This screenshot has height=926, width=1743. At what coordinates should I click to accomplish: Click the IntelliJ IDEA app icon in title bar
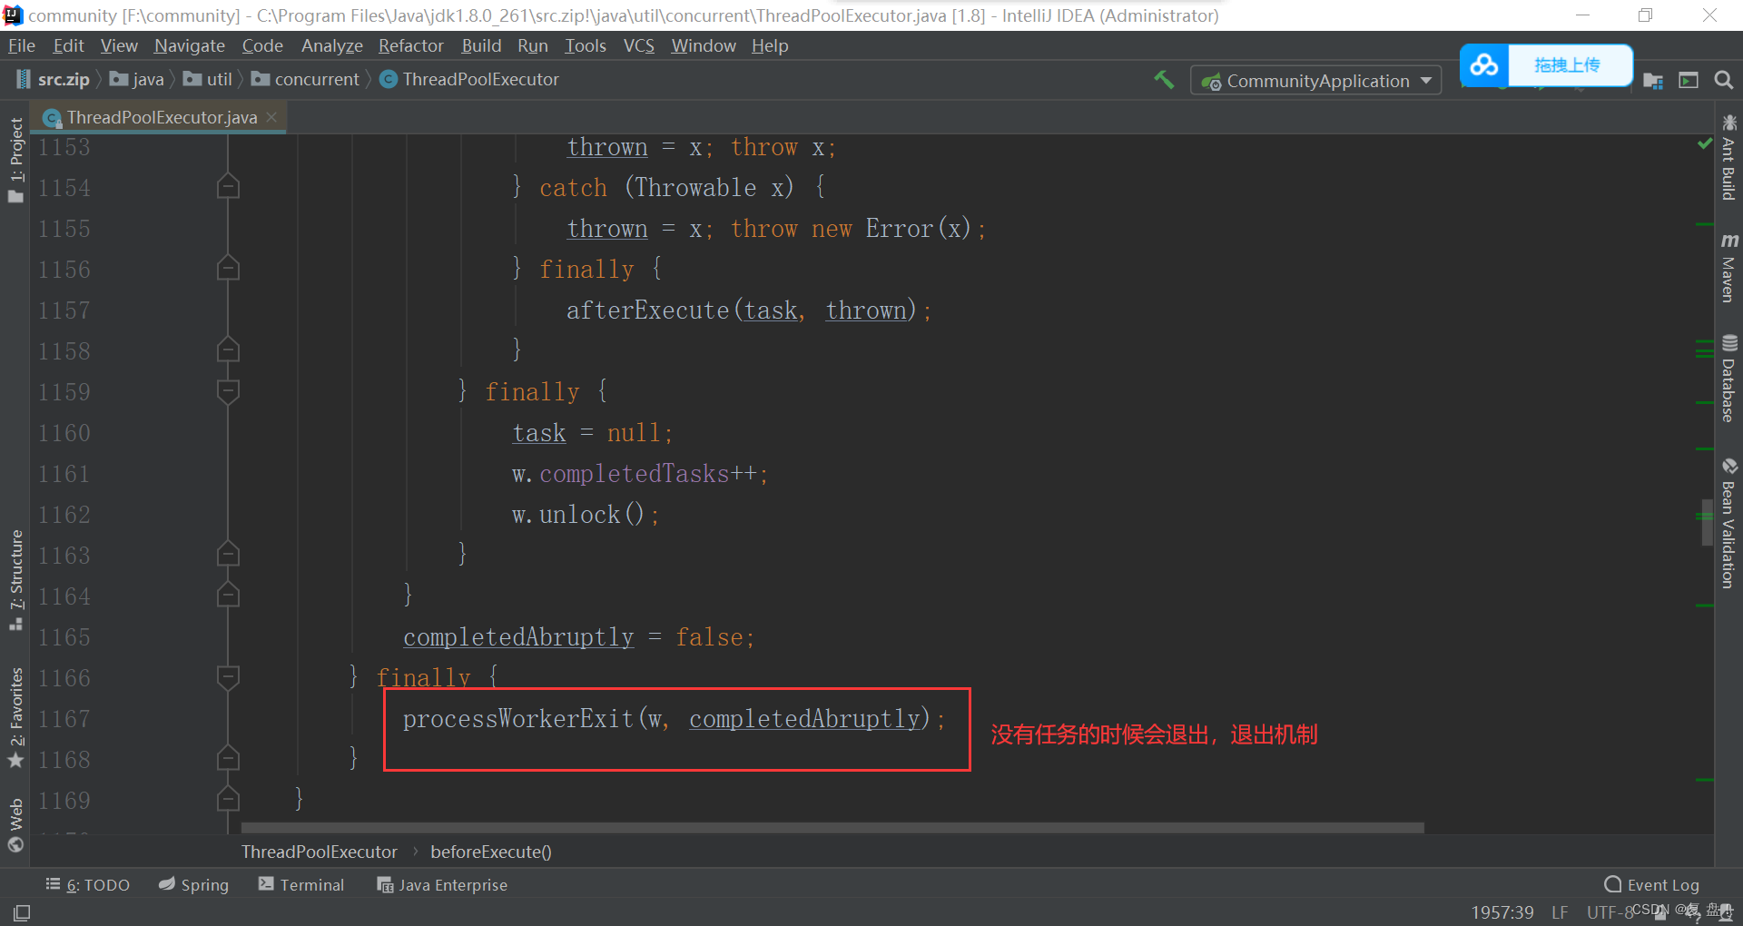click(13, 15)
